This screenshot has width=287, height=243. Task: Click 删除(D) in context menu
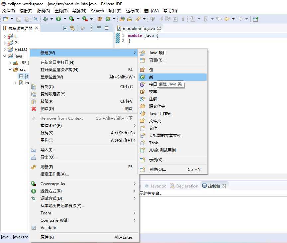[84, 109]
